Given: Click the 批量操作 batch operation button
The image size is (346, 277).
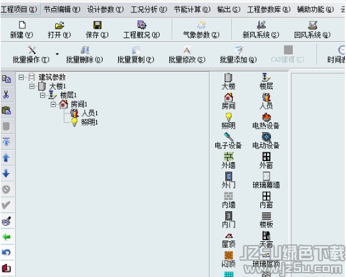Looking at the screenshot, I should click(x=31, y=55).
